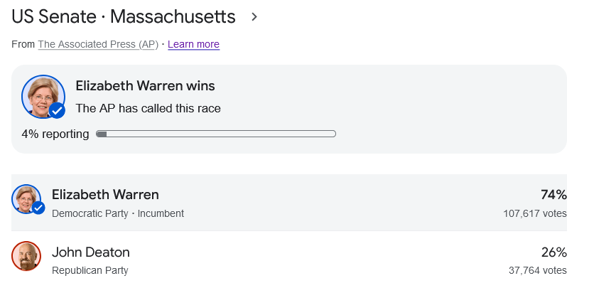Click the "4% reporting" label
The width and height of the screenshot is (594, 293).
click(x=55, y=134)
